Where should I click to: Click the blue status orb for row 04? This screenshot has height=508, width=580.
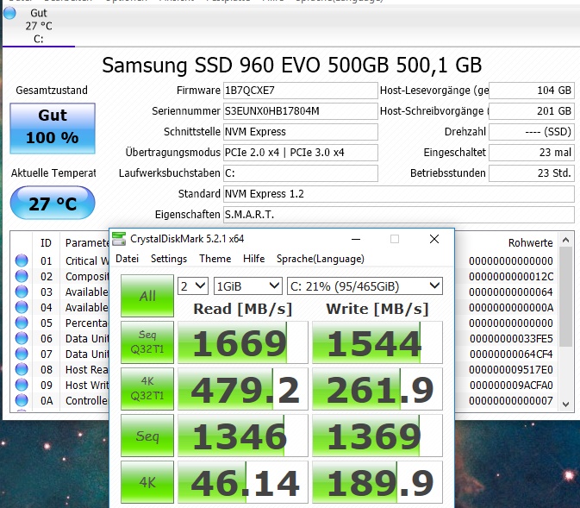coord(22,307)
